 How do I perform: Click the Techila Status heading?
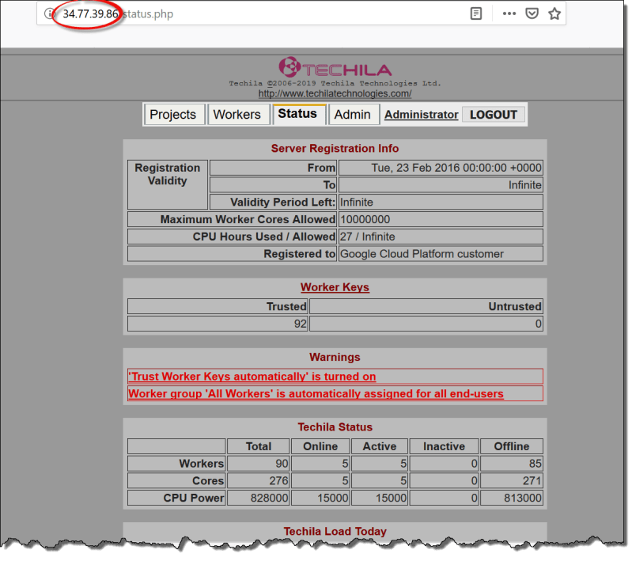[x=335, y=427]
